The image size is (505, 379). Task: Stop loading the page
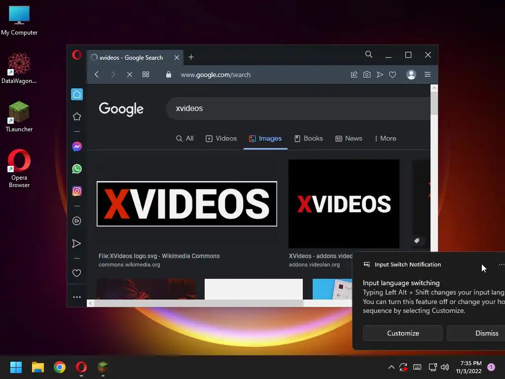click(x=130, y=75)
